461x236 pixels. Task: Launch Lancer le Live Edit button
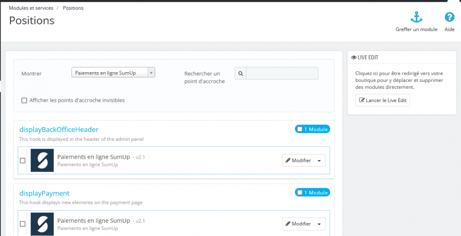click(x=383, y=100)
